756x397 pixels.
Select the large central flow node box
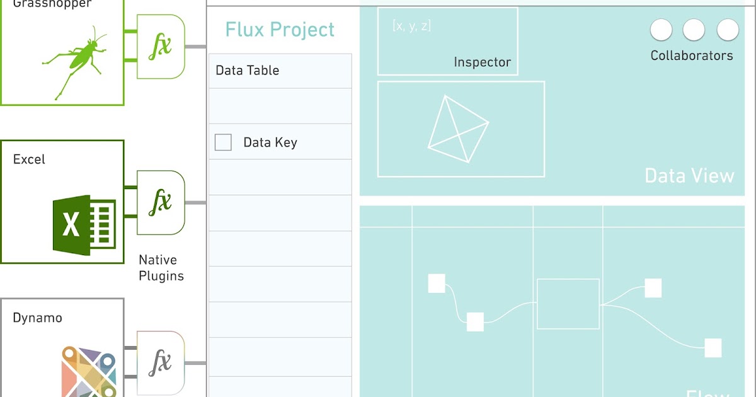[x=568, y=304]
